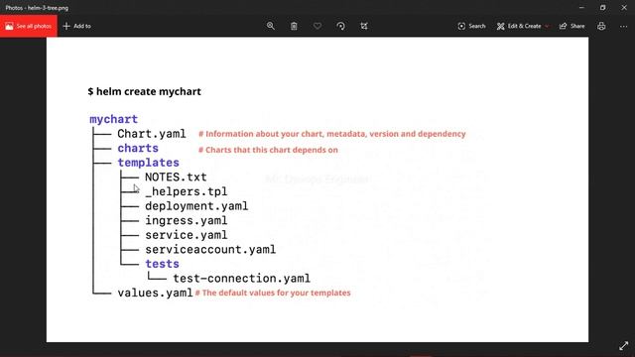Click the 'templates' folder text
This screenshot has width=635, height=357.
148,163
